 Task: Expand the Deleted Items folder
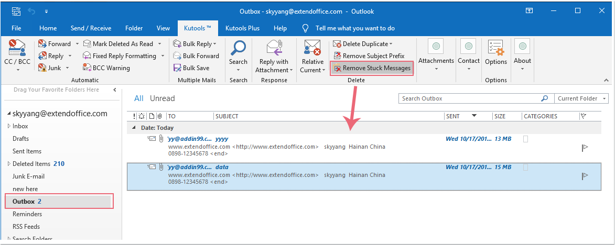[9, 163]
